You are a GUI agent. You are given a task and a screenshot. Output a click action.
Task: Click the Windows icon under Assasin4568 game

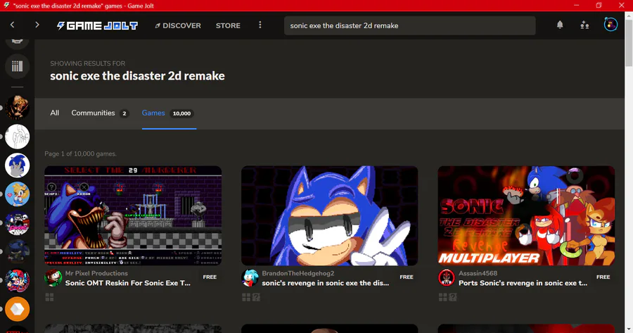point(442,297)
